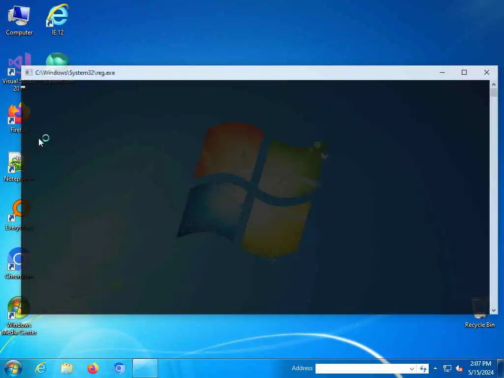Open the clock showing 2:07 PM

tap(481, 368)
